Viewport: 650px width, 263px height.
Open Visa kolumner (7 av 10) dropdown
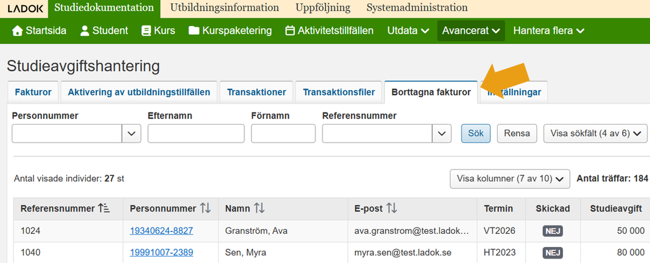[510, 179]
